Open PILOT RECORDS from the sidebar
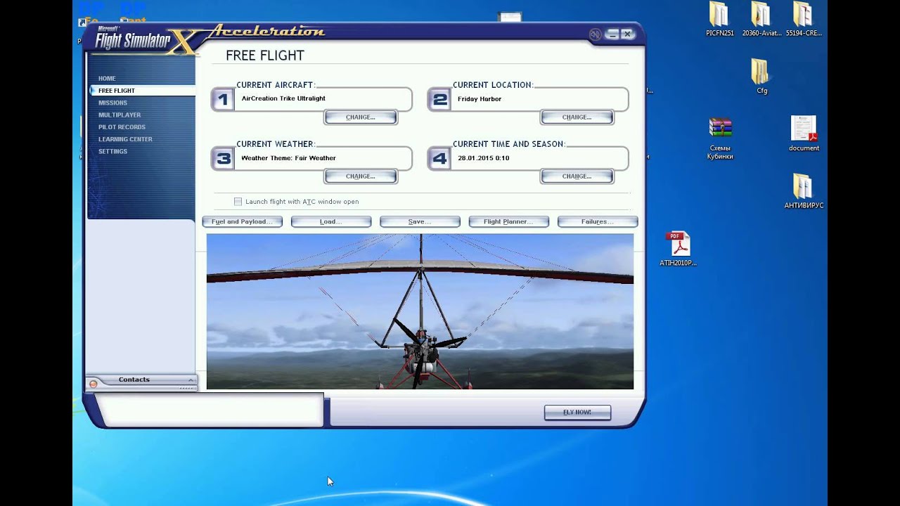 (122, 127)
